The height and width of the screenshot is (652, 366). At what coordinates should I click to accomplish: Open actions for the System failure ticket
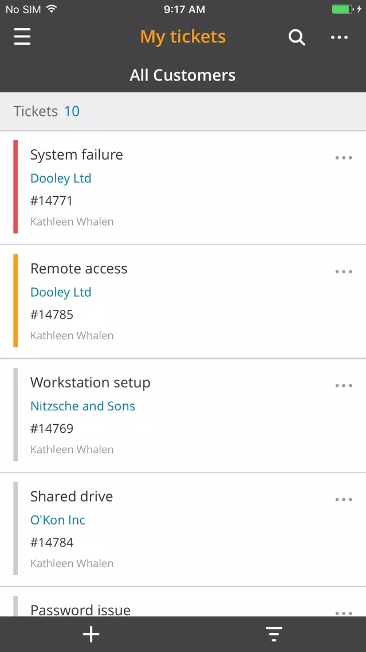(x=343, y=157)
